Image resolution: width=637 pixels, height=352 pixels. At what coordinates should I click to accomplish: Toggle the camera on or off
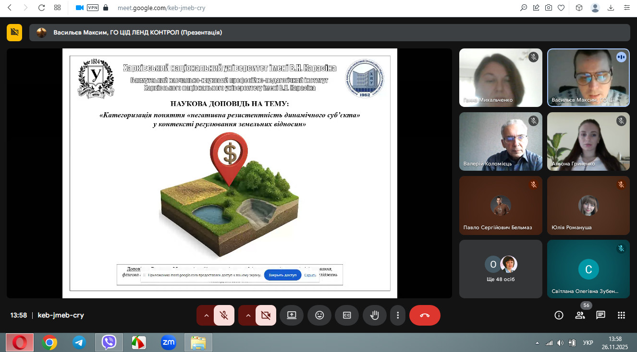coord(266,316)
